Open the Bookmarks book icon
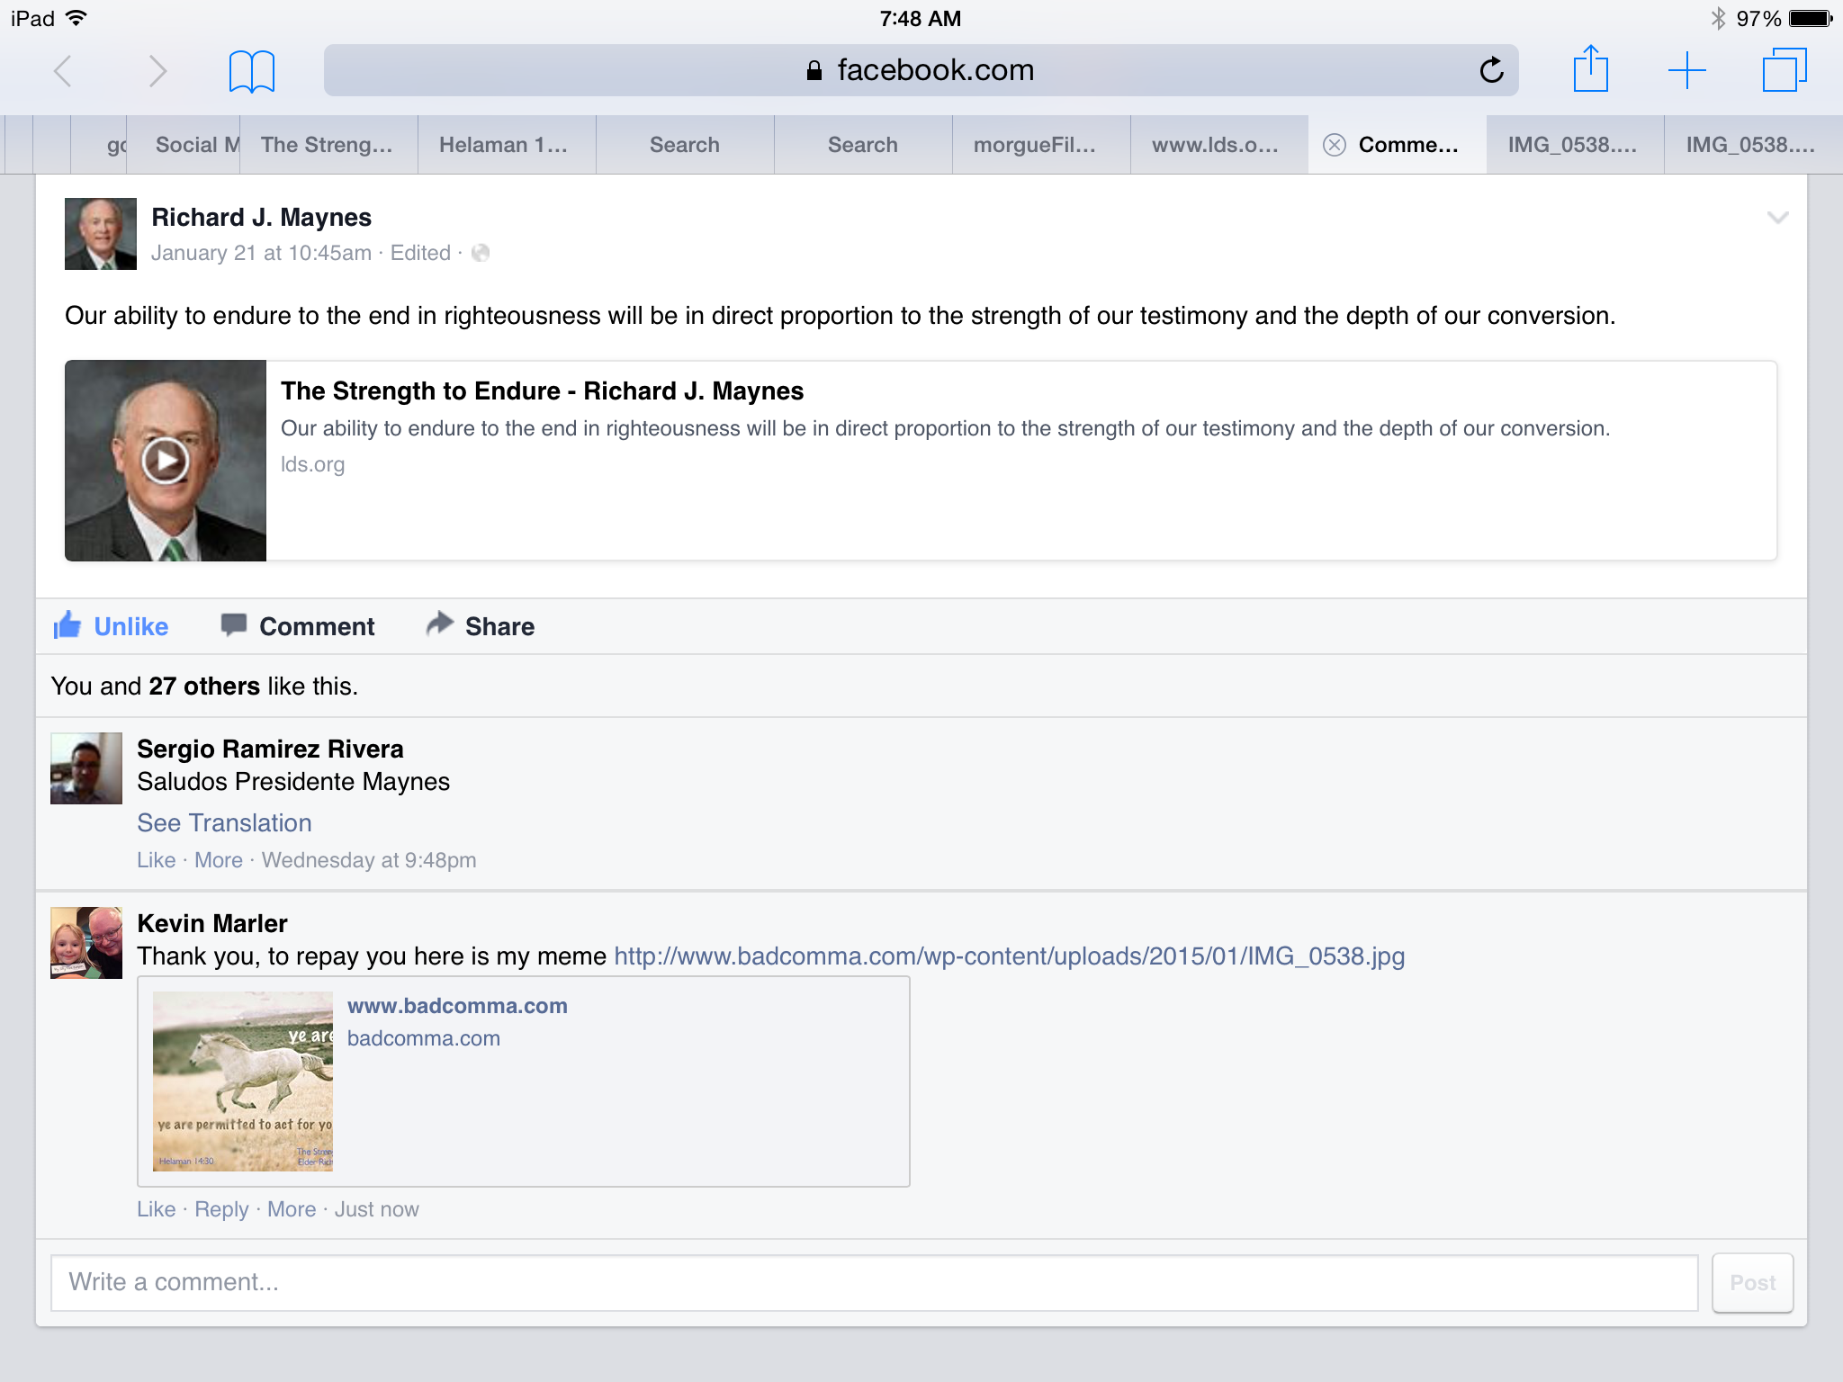 [x=252, y=71]
